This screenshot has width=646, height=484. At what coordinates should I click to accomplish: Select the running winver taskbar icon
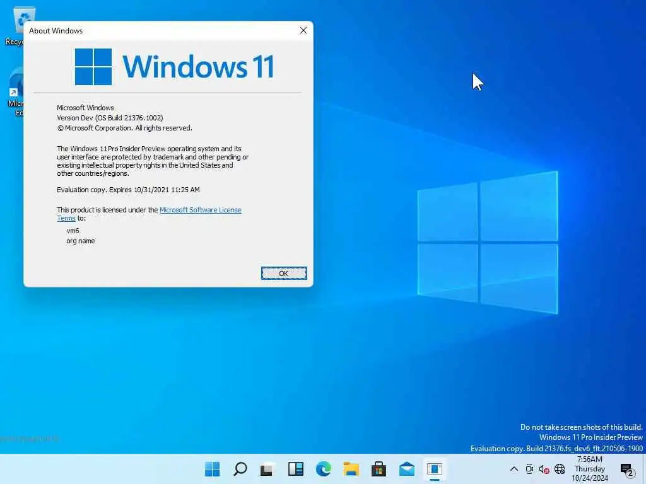click(x=435, y=469)
